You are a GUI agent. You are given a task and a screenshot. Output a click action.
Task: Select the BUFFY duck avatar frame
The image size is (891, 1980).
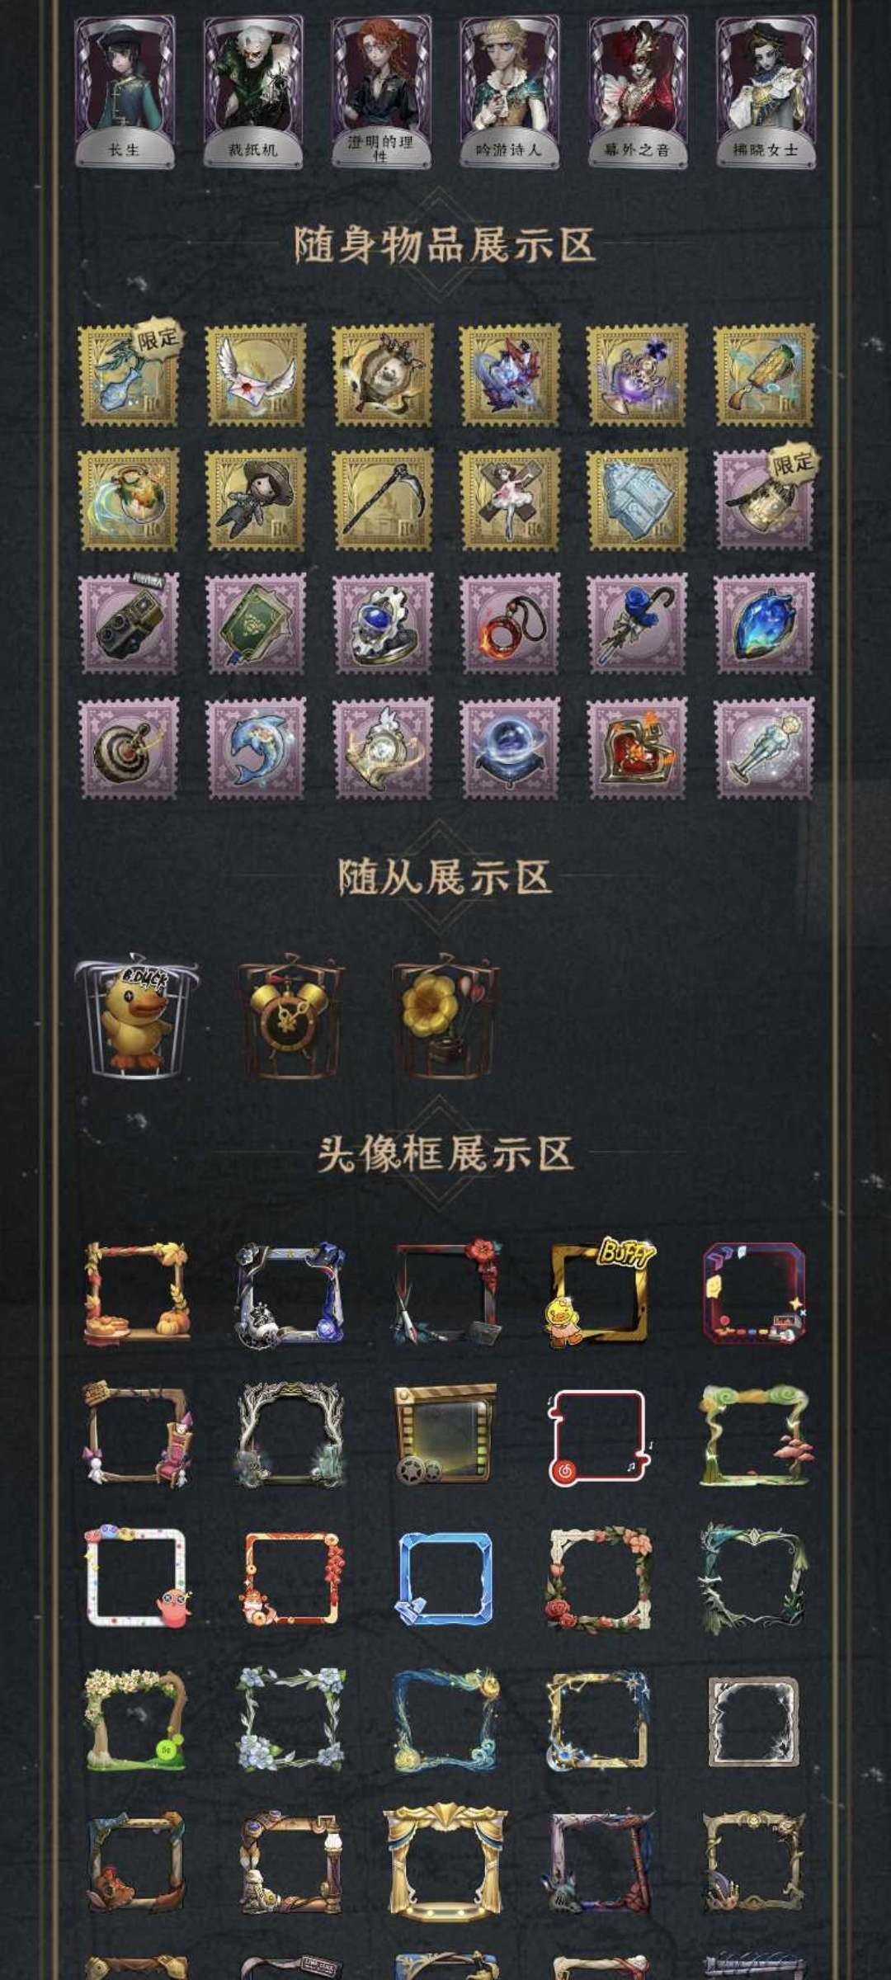click(x=600, y=1293)
